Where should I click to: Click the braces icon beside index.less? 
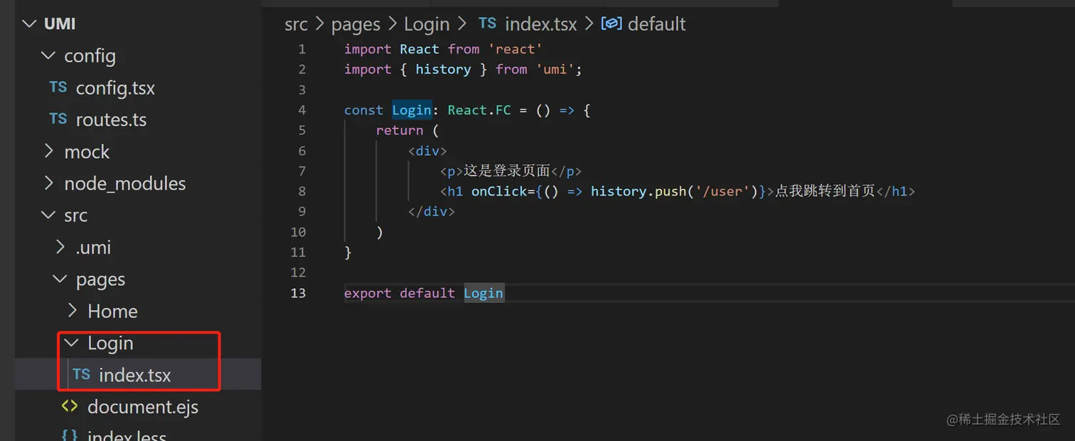(69, 435)
